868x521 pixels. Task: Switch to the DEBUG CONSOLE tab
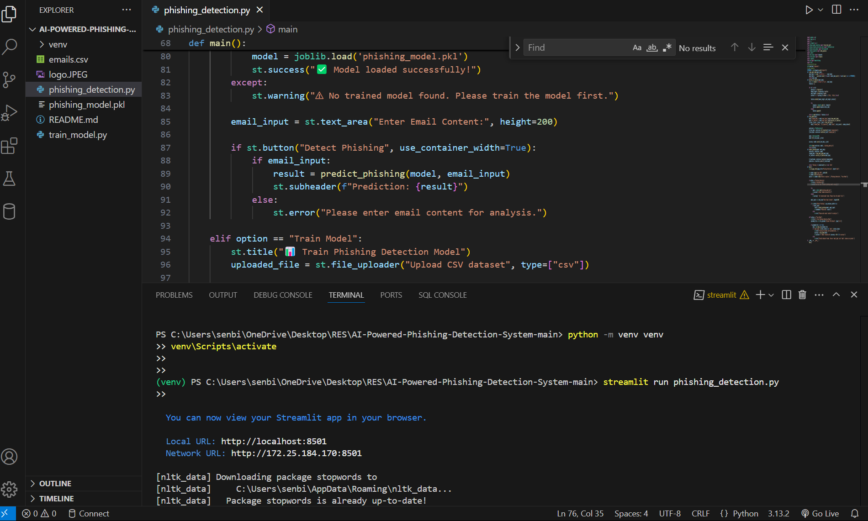click(283, 295)
